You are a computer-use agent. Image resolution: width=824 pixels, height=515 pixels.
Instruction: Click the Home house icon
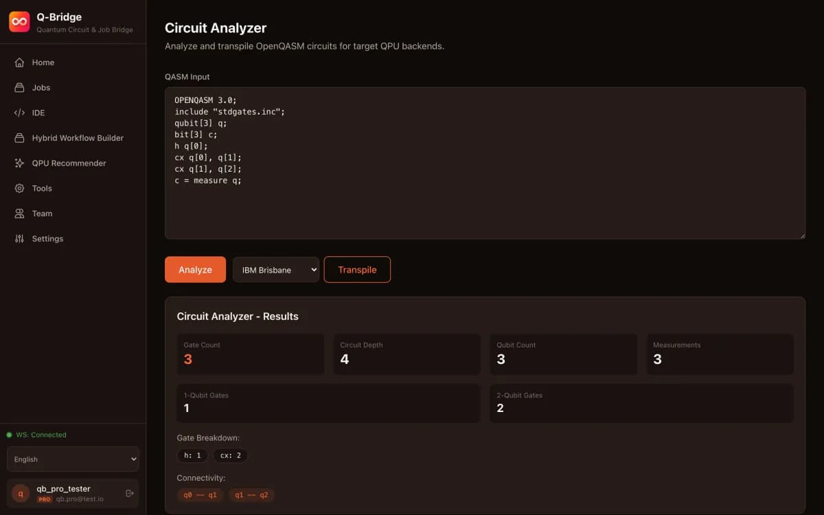19,62
